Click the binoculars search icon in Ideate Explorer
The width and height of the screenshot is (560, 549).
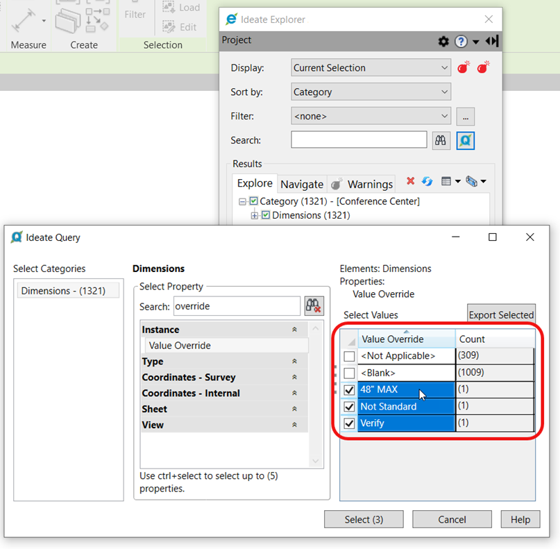[441, 140]
